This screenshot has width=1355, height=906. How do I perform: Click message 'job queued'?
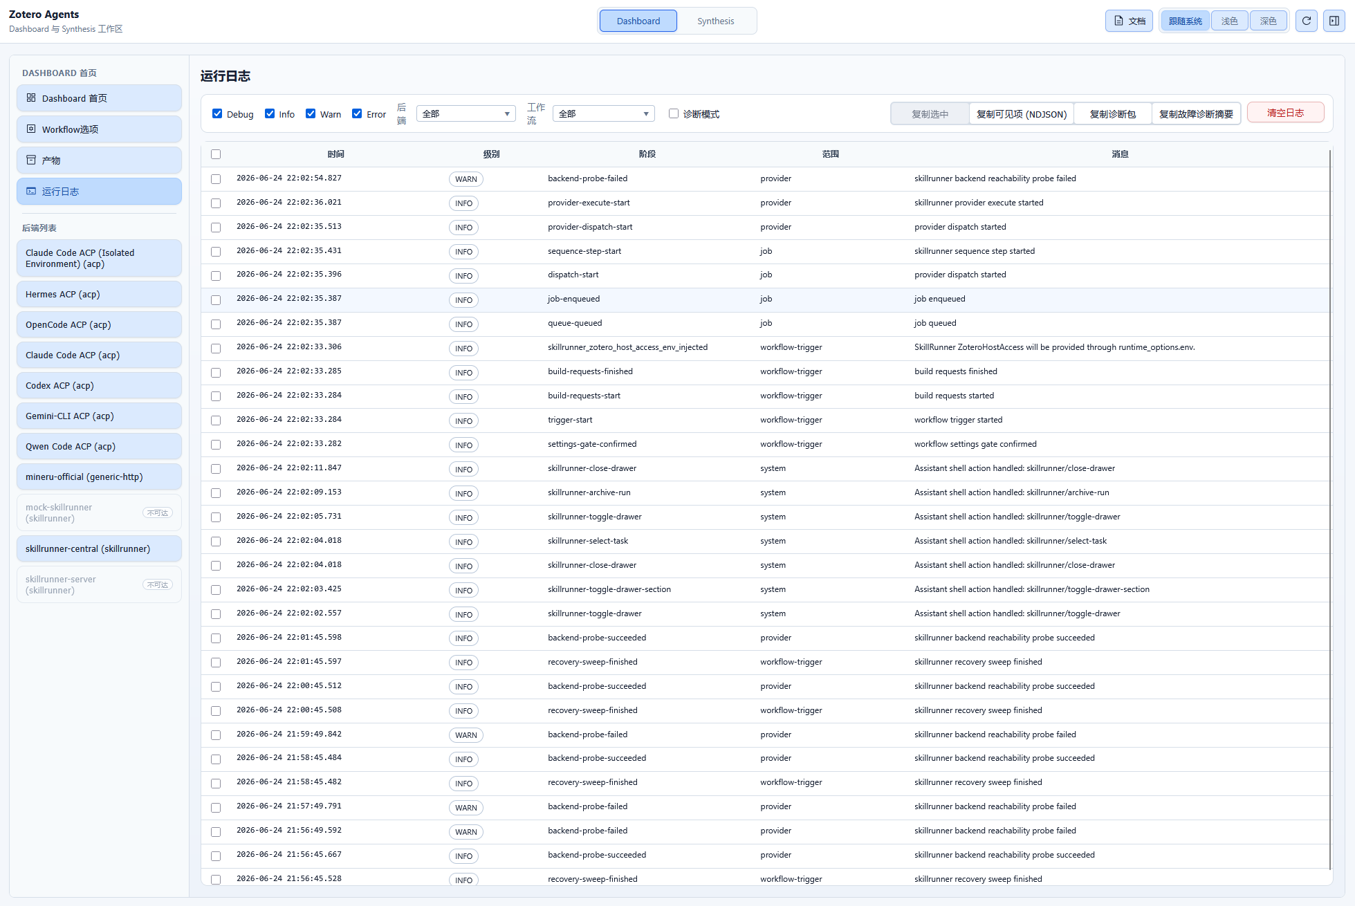tap(935, 323)
